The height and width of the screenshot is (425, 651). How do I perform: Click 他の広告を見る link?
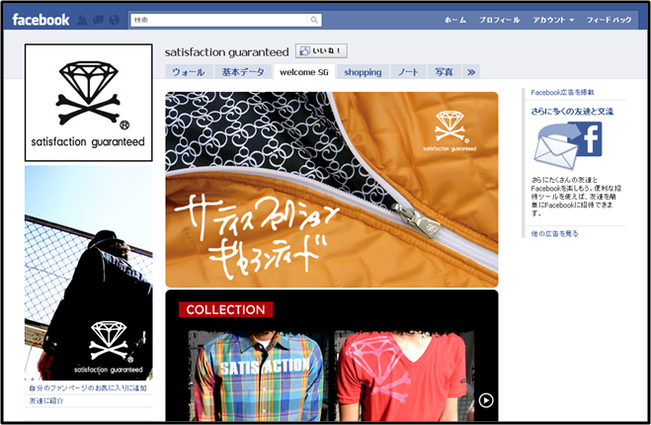554,233
